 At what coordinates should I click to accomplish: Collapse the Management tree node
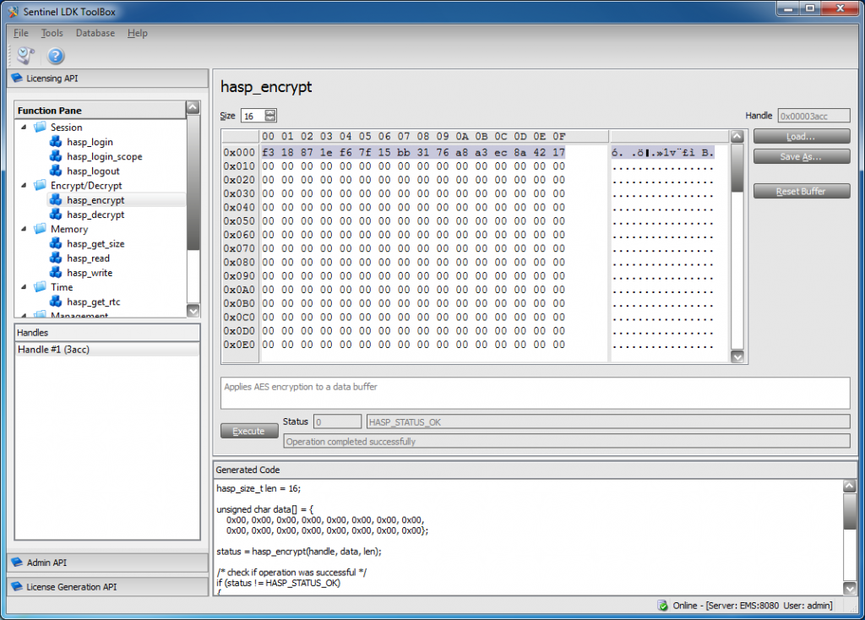click(x=24, y=315)
